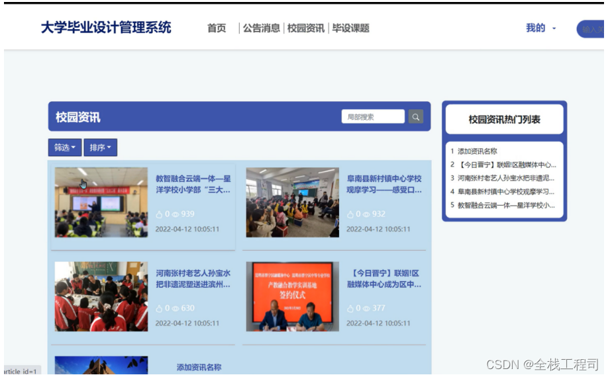Click the view count 932

[x=379, y=214]
